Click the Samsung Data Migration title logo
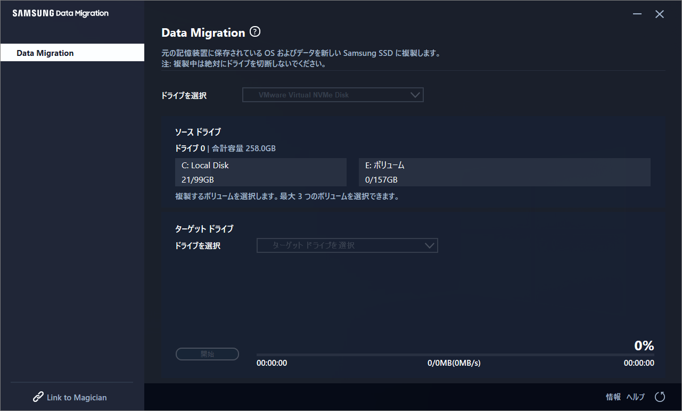 tap(60, 13)
